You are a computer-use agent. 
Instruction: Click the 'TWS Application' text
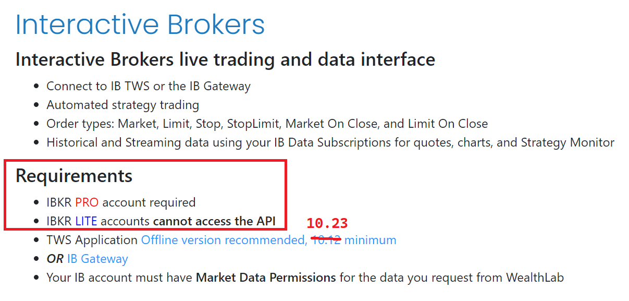tap(92, 240)
